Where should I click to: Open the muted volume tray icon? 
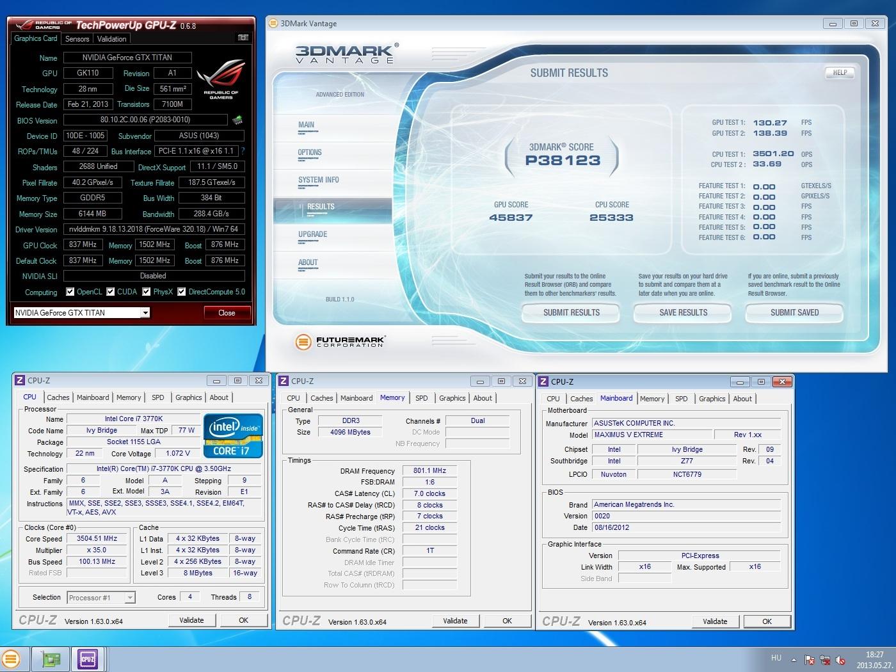pyautogui.click(x=840, y=660)
